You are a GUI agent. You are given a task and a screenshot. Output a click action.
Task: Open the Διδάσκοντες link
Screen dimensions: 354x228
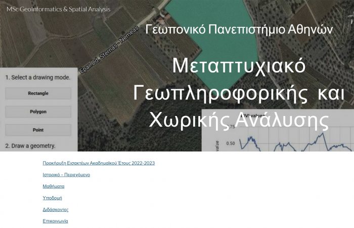pyautogui.click(x=56, y=210)
